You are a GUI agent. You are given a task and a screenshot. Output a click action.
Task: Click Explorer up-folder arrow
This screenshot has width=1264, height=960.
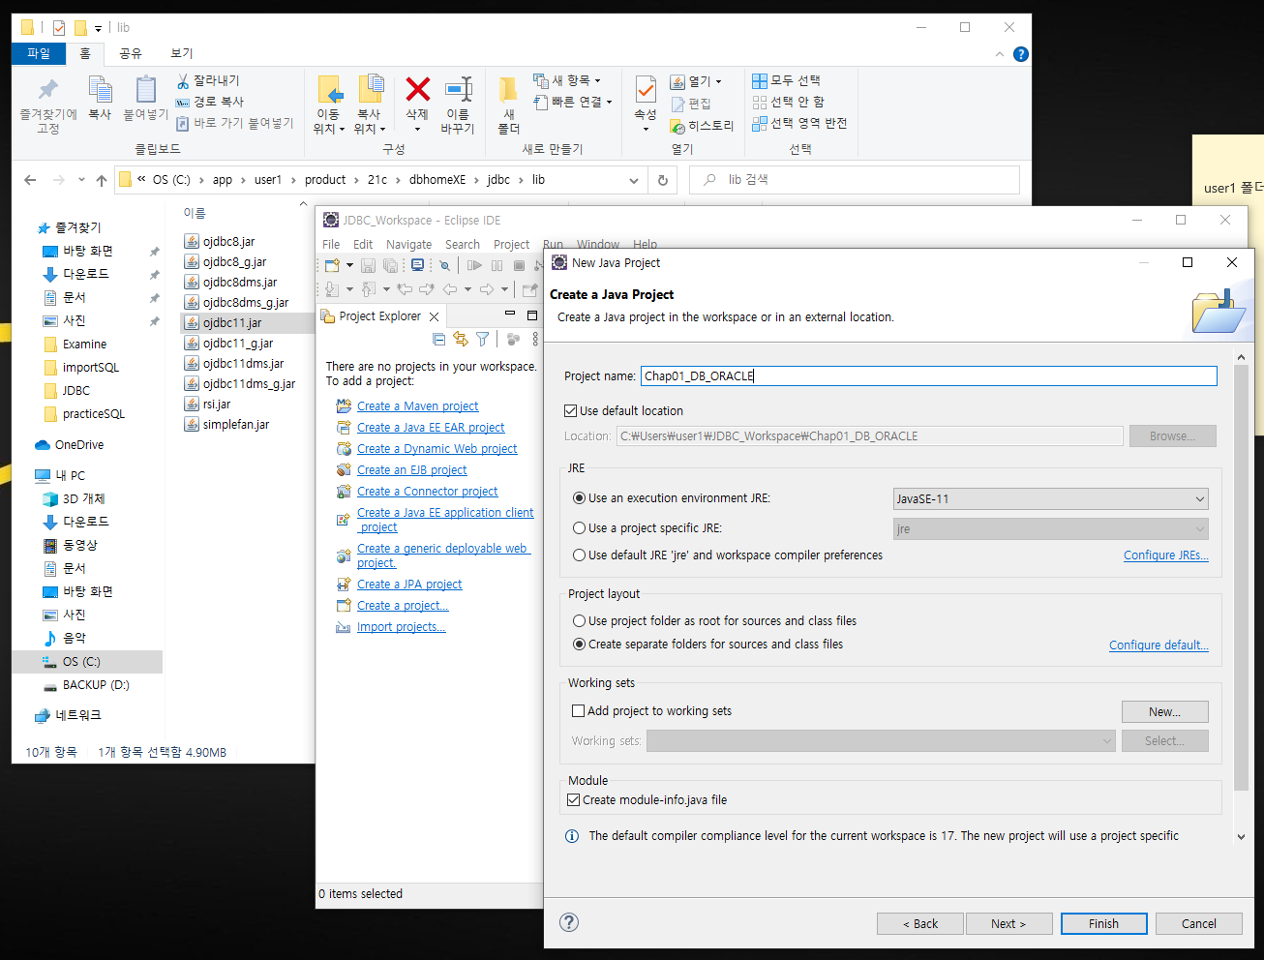point(102,180)
